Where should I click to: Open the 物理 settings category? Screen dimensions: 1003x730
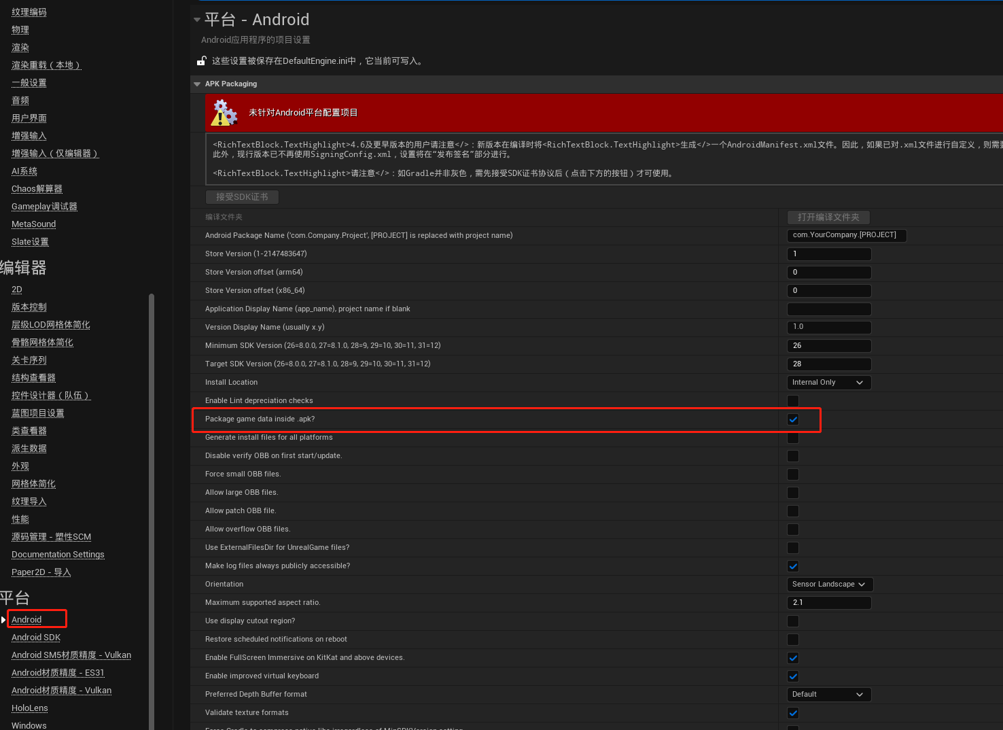tap(20, 30)
